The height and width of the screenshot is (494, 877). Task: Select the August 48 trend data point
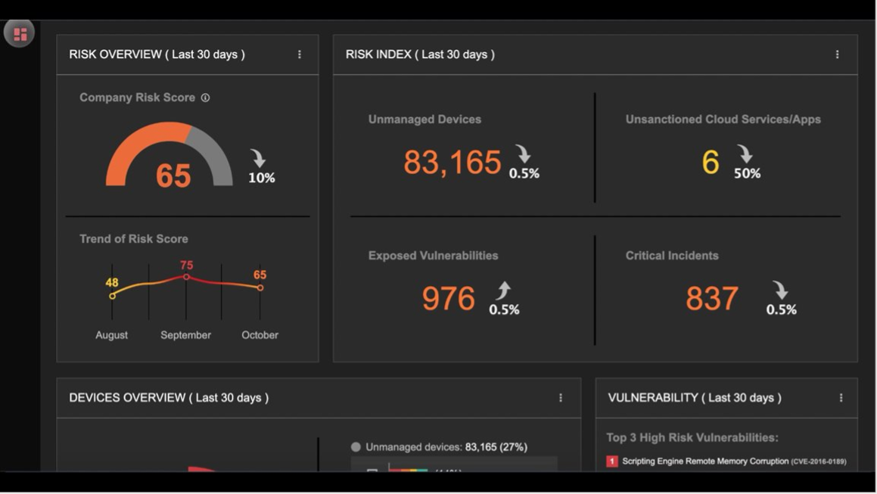pos(113,296)
